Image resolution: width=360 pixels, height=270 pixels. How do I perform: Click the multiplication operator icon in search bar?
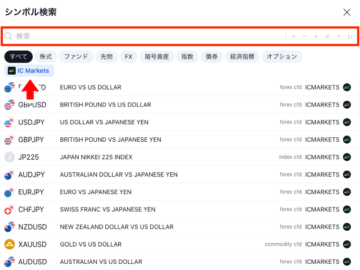(328, 36)
